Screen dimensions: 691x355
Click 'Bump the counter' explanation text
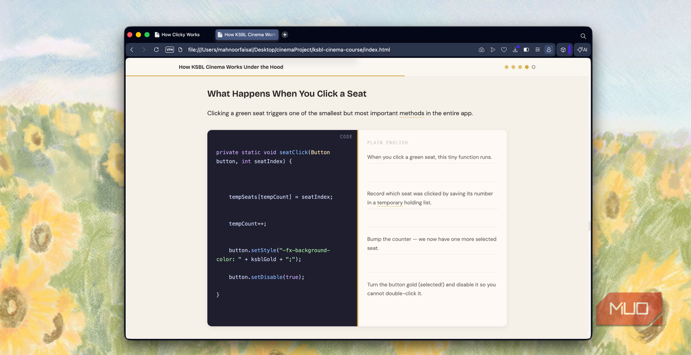point(432,244)
